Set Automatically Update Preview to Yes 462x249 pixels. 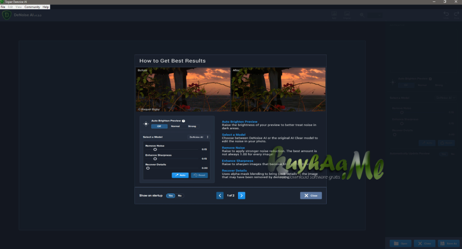tap(444, 154)
